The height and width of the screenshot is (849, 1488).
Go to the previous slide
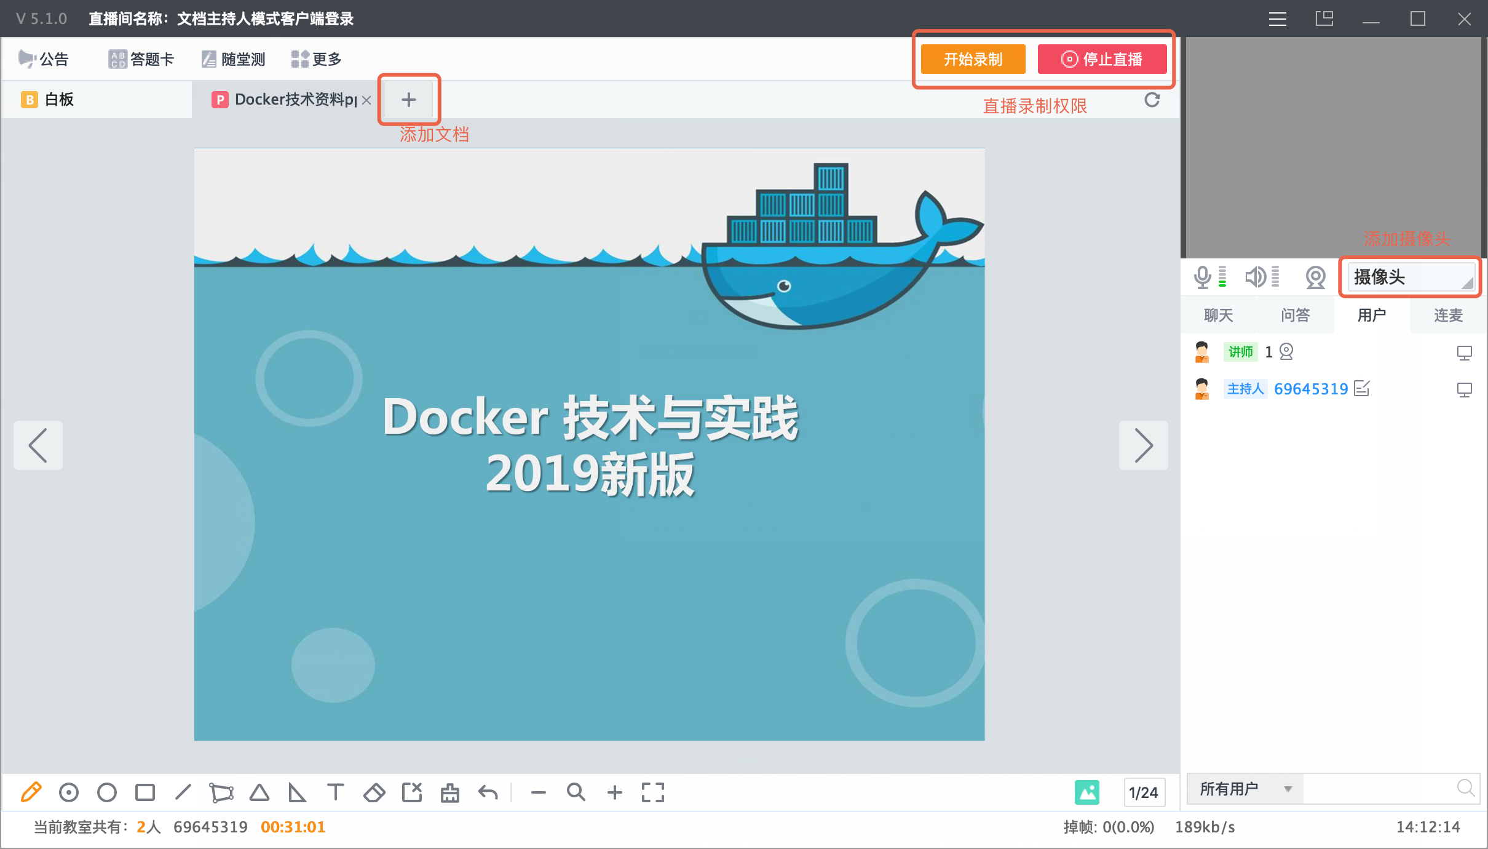pos(38,445)
